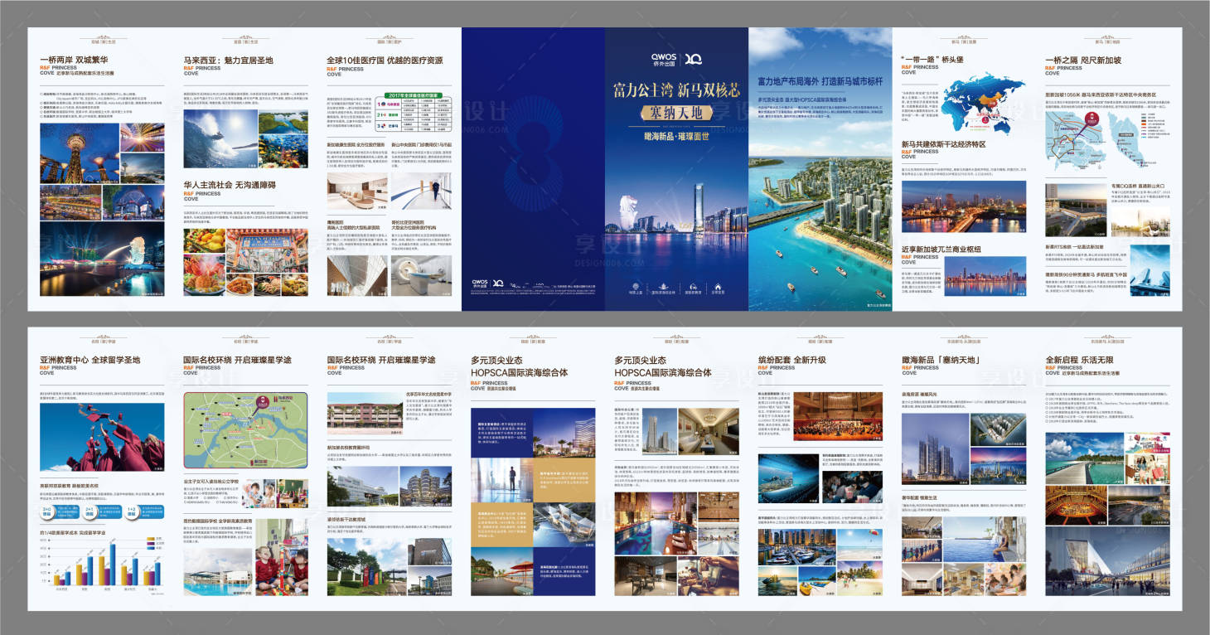Viewport: 1210px width, 635px height.
Task: Open the Gardens by the Bay supertree photo
Action: pos(81,152)
